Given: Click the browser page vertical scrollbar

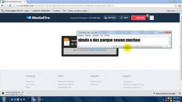Looking at the screenshot, I should point(181,48).
